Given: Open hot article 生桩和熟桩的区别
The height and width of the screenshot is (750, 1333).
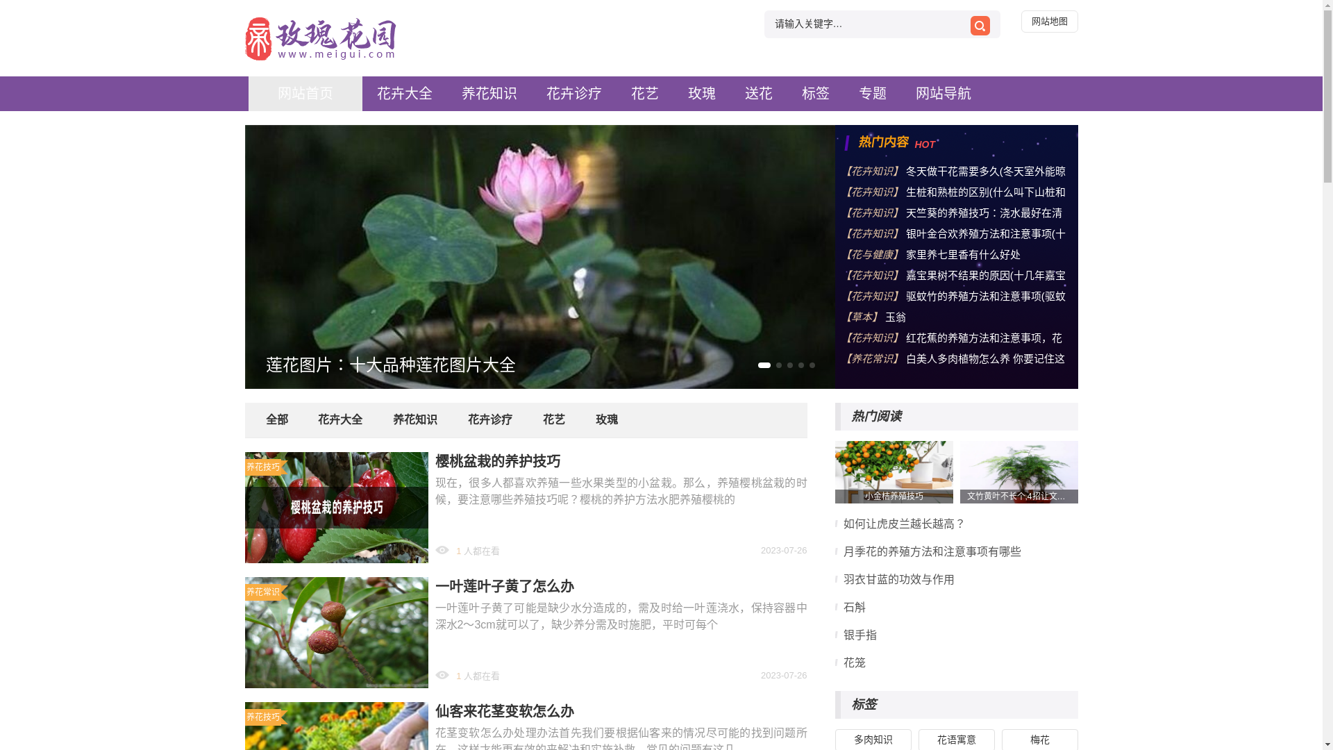Looking at the screenshot, I should 985,192.
